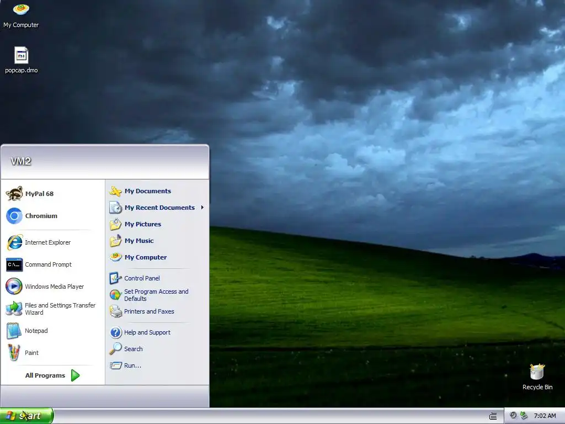Click the My Documents banana icon
This screenshot has width=565, height=424.
[116, 191]
